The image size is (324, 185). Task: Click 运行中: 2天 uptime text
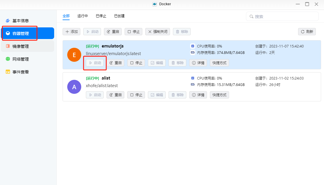point(265,53)
